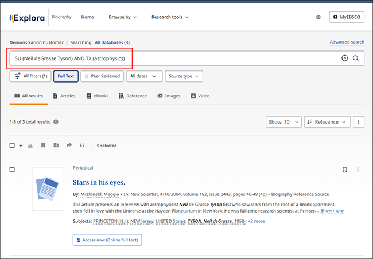The width and height of the screenshot is (373, 259).
Task: Click Demonstration Customer text
Action: (x=37, y=42)
